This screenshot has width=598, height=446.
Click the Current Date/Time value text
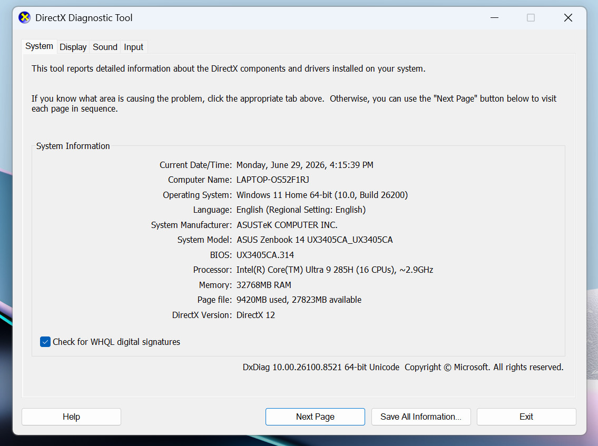coord(305,165)
